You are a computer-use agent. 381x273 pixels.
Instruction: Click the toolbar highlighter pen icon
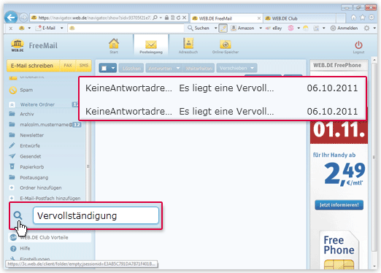(223, 28)
